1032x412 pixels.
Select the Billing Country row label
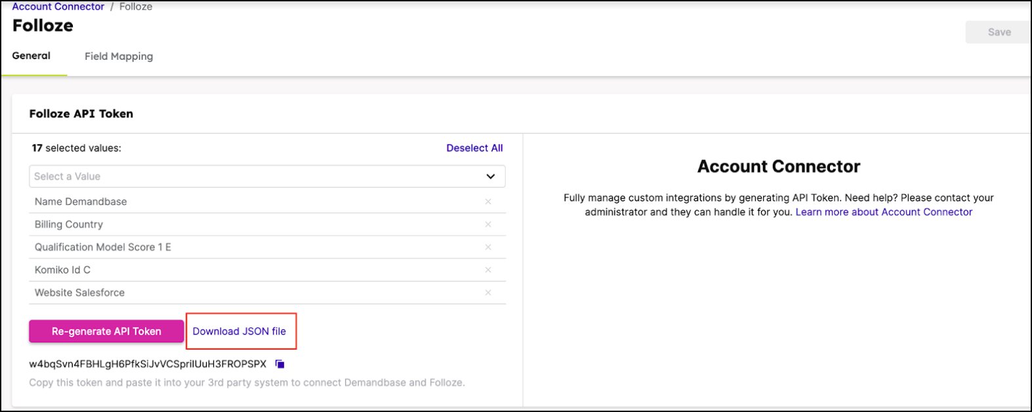pos(69,224)
